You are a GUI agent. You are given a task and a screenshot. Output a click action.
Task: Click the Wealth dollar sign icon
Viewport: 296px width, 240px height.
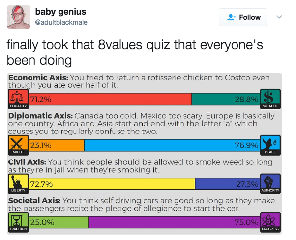point(270,99)
